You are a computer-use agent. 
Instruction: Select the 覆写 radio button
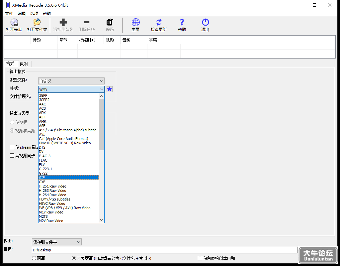pyautogui.click(x=34, y=258)
